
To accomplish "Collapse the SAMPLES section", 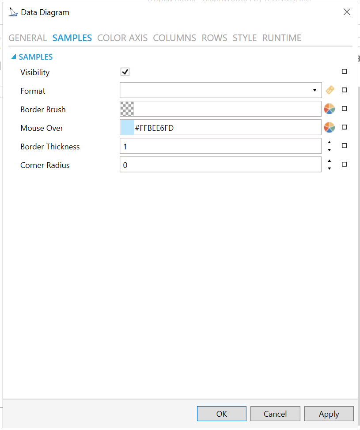I will (x=14, y=57).
